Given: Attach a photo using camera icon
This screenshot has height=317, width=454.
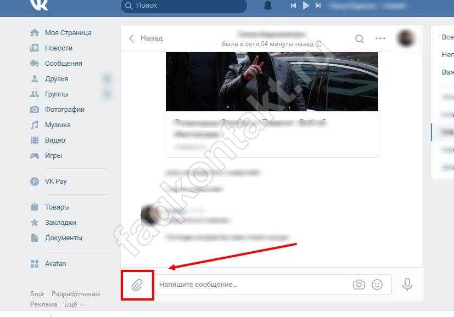Looking at the screenshot, I should (x=358, y=285).
